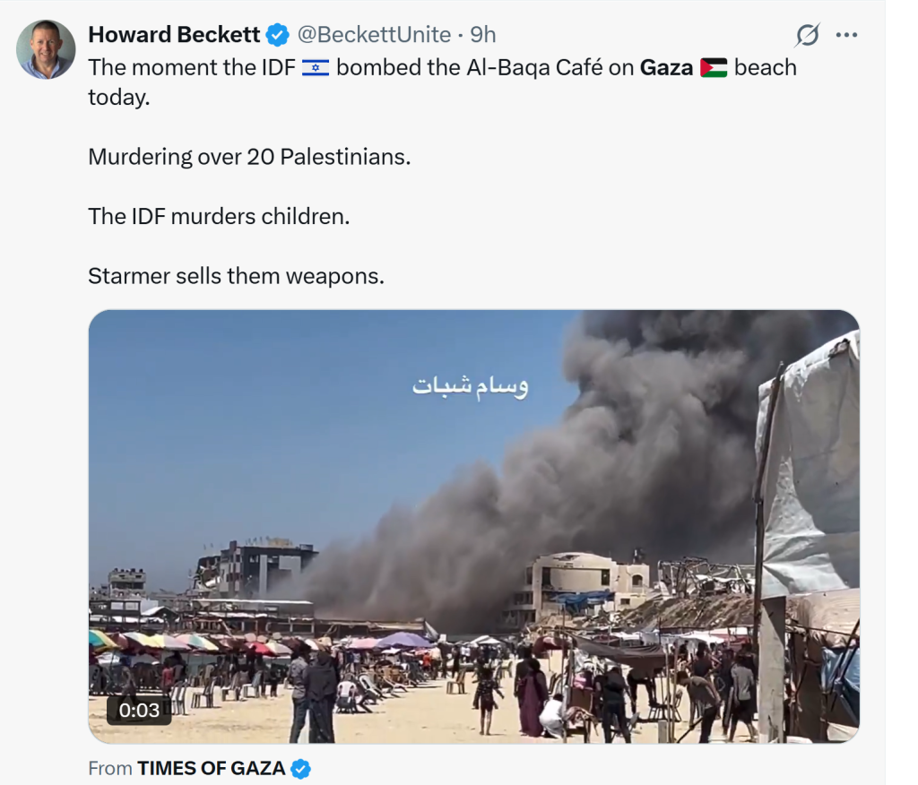Click the 9h timestamp link

[483, 35]
